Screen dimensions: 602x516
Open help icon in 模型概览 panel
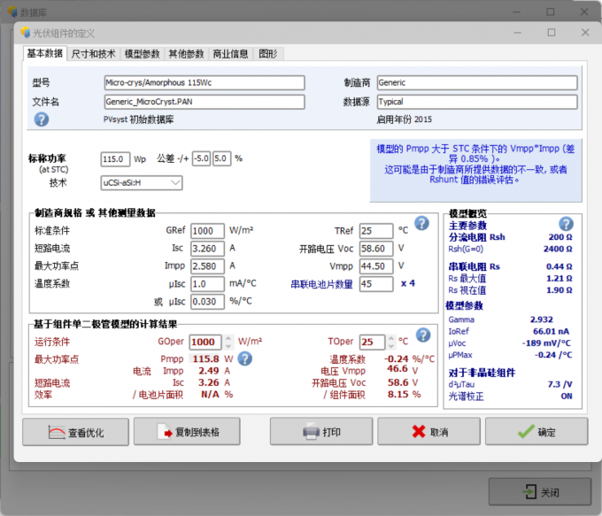click(x=566, y=224)
